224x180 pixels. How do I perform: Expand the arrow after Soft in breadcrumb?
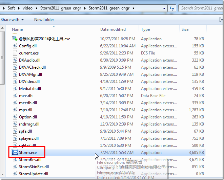(x=19, y=8)
